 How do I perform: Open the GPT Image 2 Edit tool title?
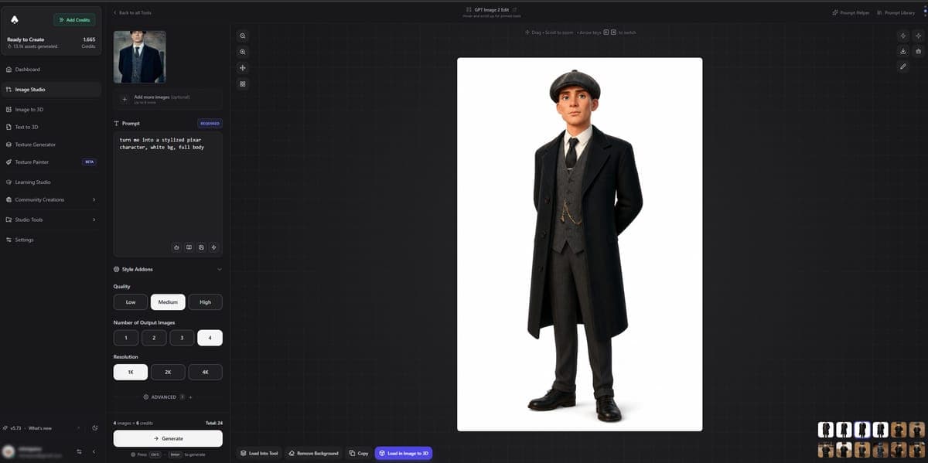pyautogui.click(x=491, y=9)
